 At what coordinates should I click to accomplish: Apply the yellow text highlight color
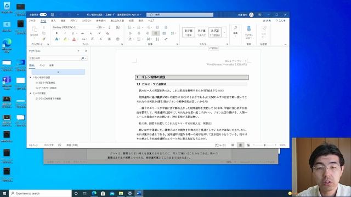click(65, 39)
